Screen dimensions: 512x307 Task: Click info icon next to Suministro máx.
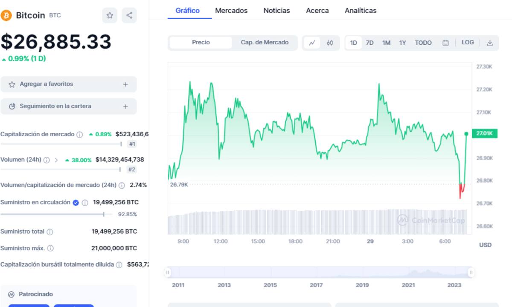50,248
